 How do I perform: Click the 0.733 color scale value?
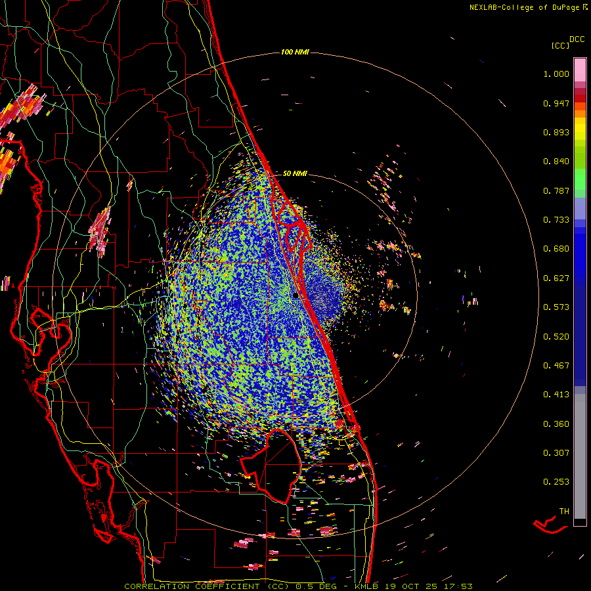point(556,220)
